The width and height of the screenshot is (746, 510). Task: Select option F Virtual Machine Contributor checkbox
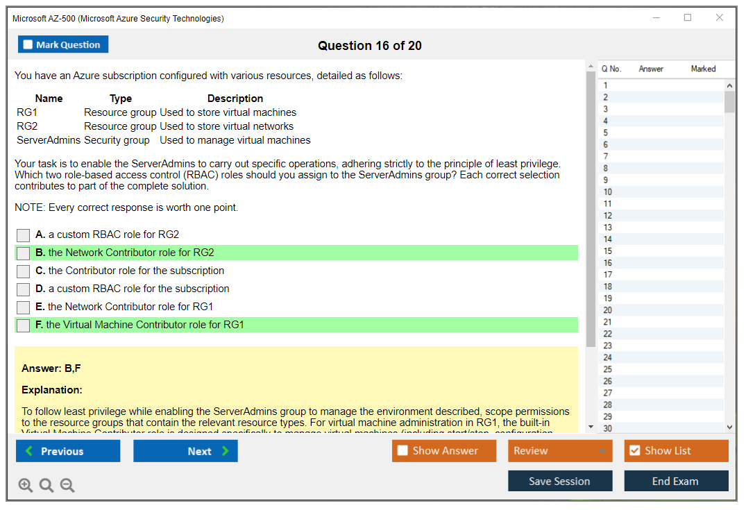(x=24, y=325)
